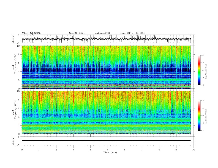This screenshot has width=218, height=168.
Task: Click the 2 kHz tick on ch.1 spectrogram
Action: tap(19, 80)
